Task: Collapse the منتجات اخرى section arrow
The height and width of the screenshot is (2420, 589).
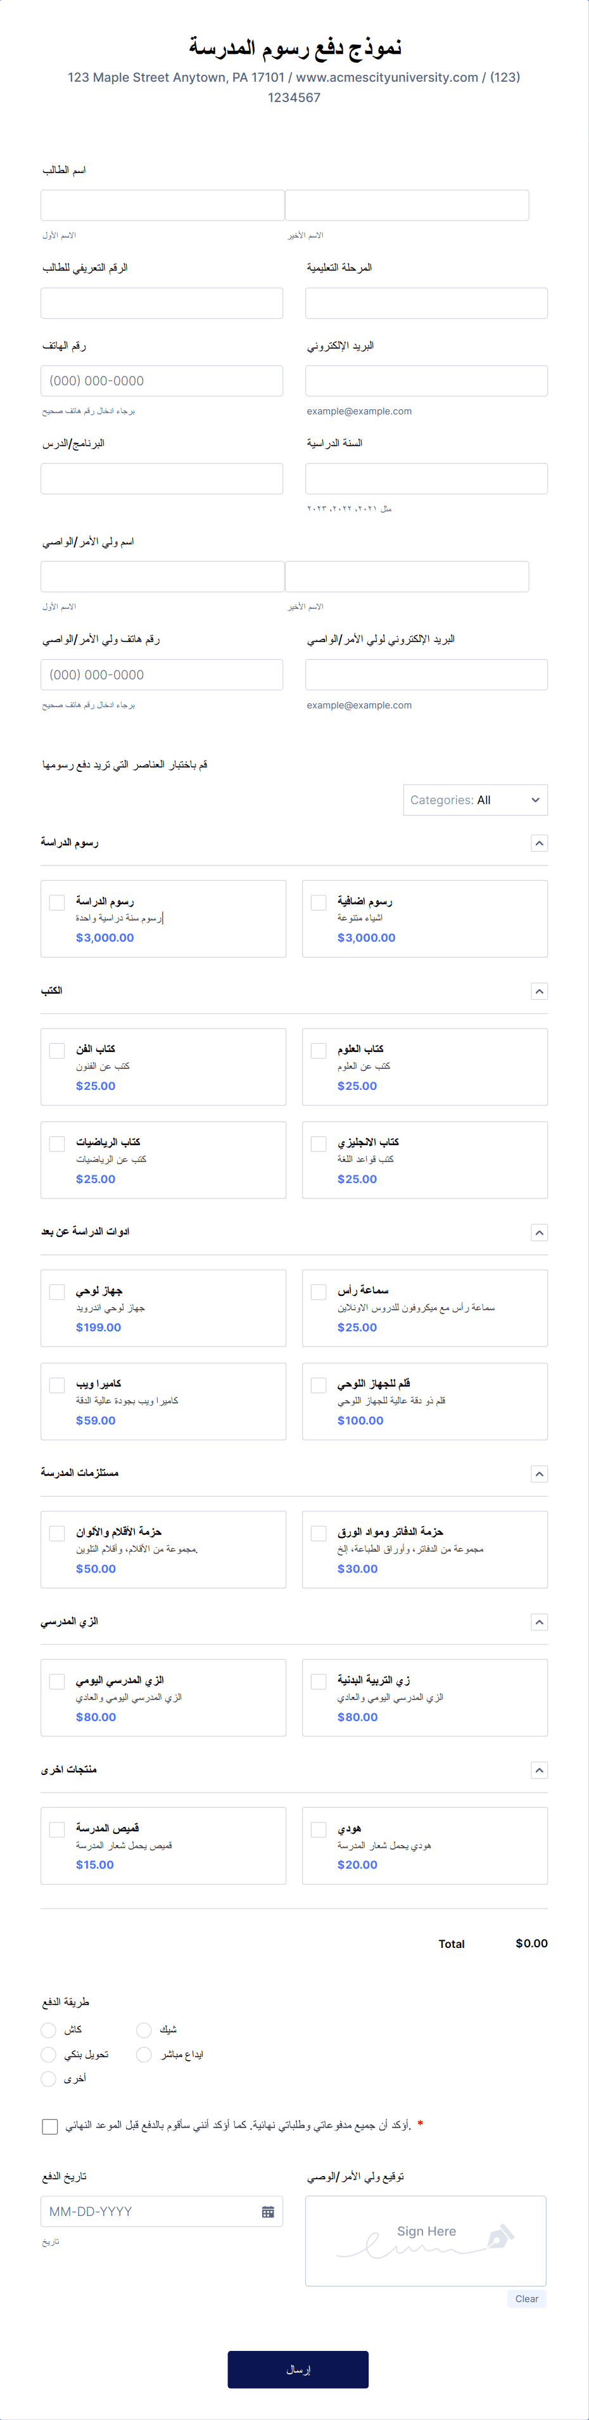Action: 539,1770
